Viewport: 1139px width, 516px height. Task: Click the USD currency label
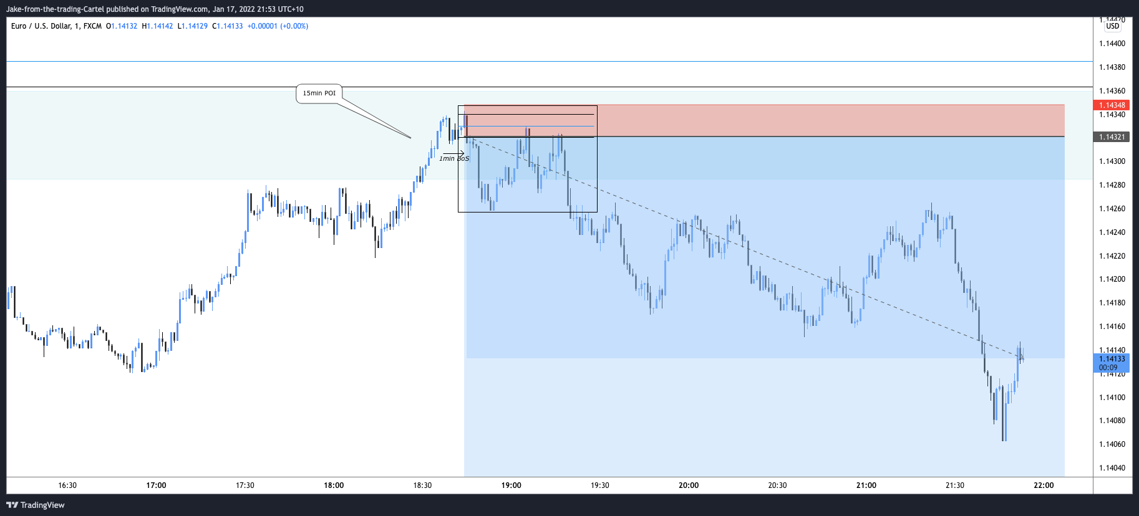coord(1113,26)
